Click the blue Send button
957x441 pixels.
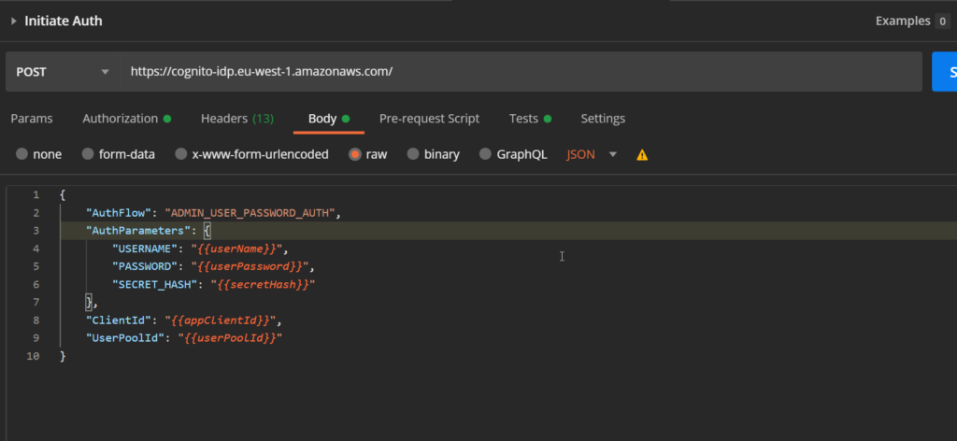point(944,72)
